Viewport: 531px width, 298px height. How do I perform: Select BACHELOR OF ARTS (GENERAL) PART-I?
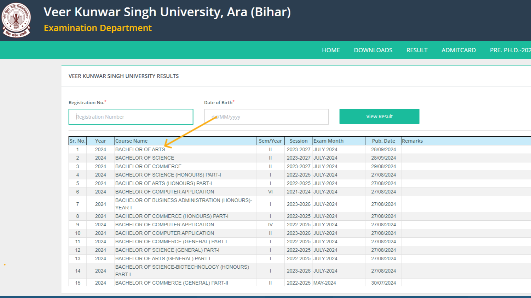[163, 258]
